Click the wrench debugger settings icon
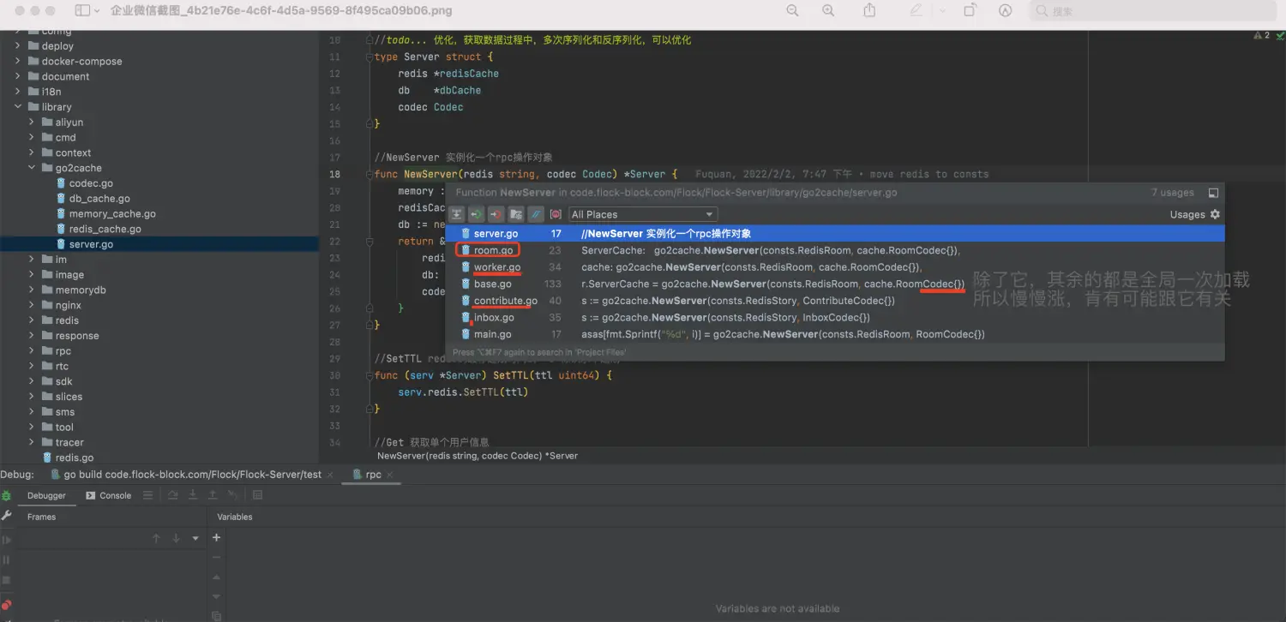The image size is (1286, 622). click(x=7, y=517)
